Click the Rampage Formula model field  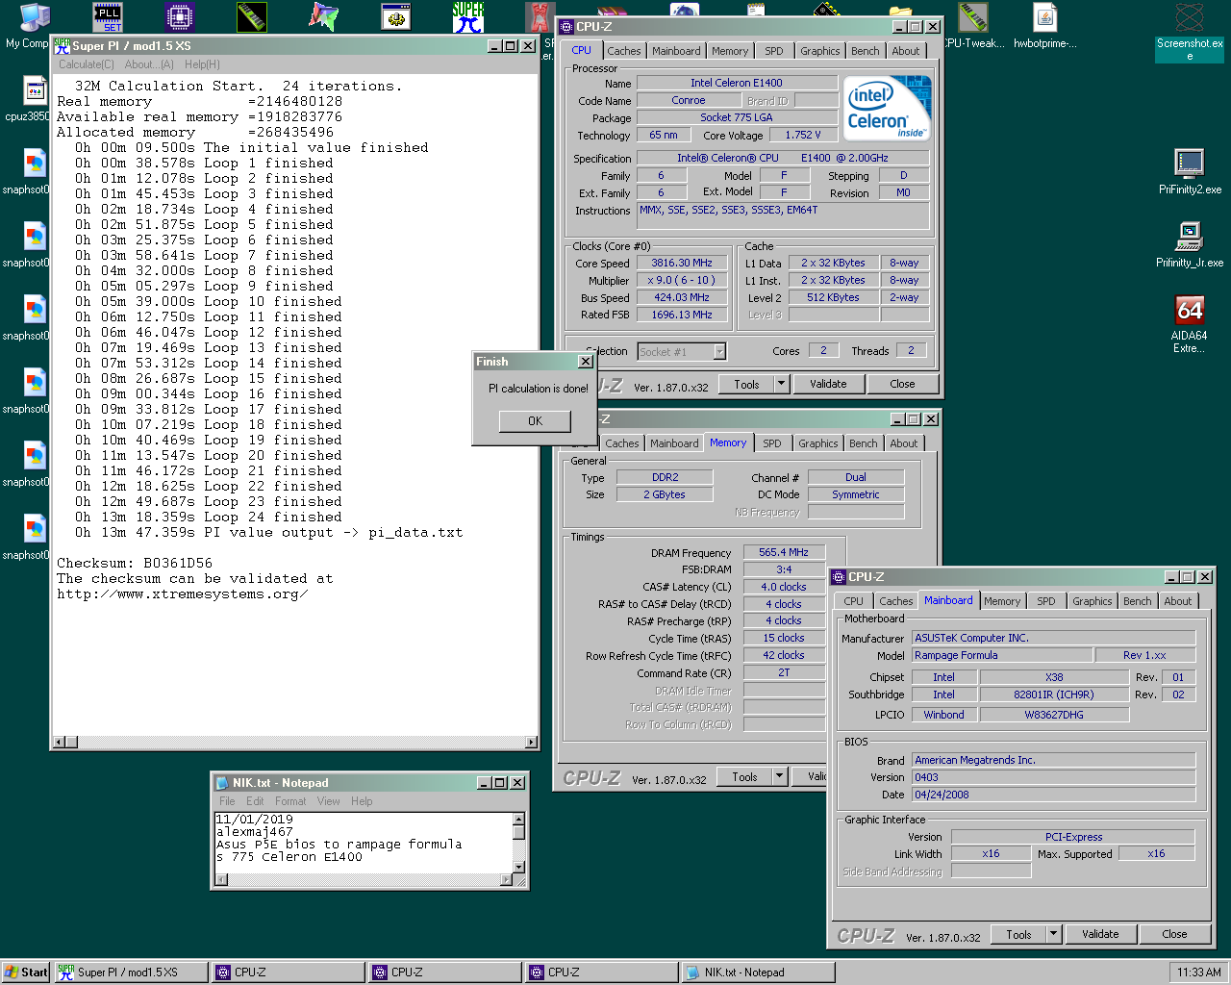(x=1002, y=655)
